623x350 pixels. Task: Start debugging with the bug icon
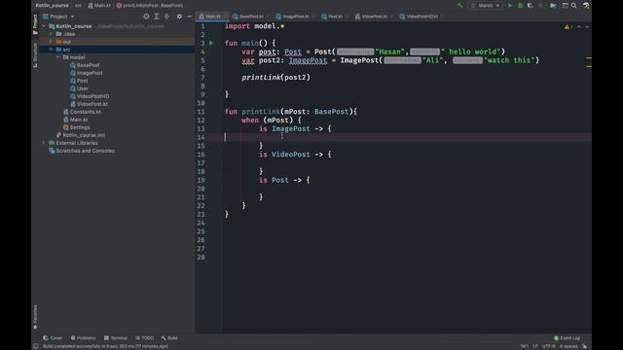(520, 6)
